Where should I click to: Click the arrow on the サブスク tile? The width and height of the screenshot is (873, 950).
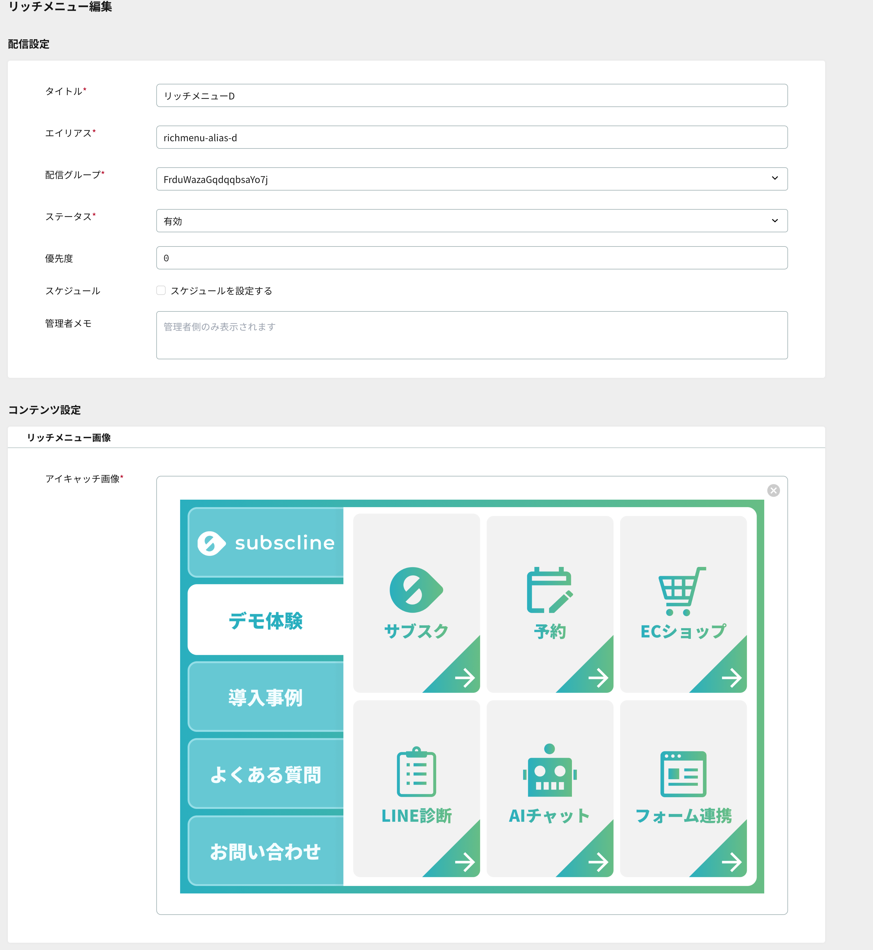tap(465, 678)
